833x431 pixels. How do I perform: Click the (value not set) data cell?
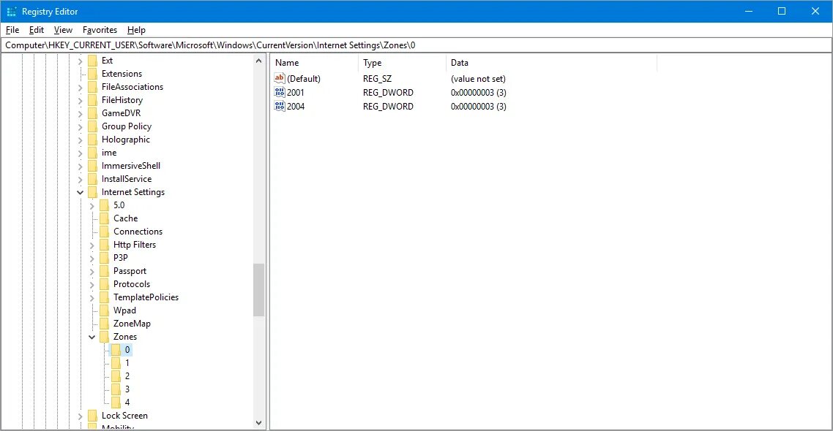click(x=478, y=78)
